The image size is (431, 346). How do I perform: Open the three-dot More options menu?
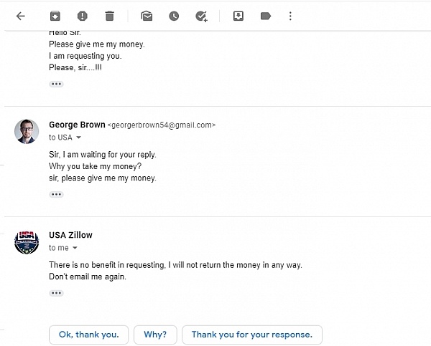click(x=290, y=16)
